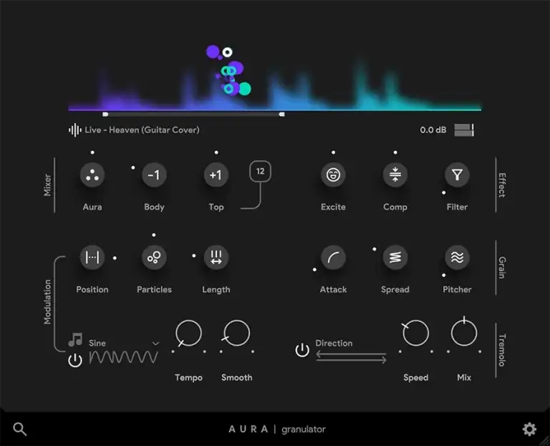Click the Top +1 octave knob
This screenshot has height=446, width=550.
216,175
